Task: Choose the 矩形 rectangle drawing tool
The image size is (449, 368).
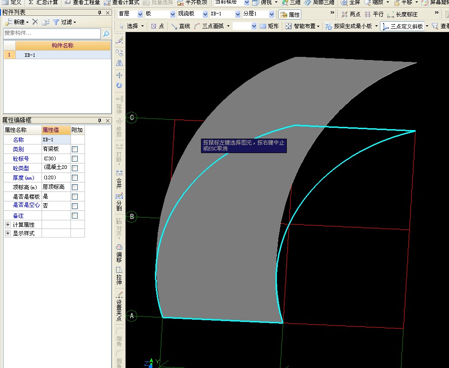Action: [x=269, y=26]
